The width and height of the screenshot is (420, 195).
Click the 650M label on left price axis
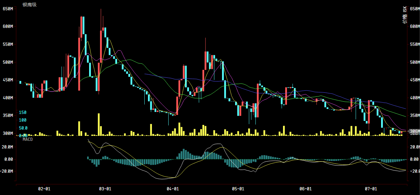tap(8, 9)
